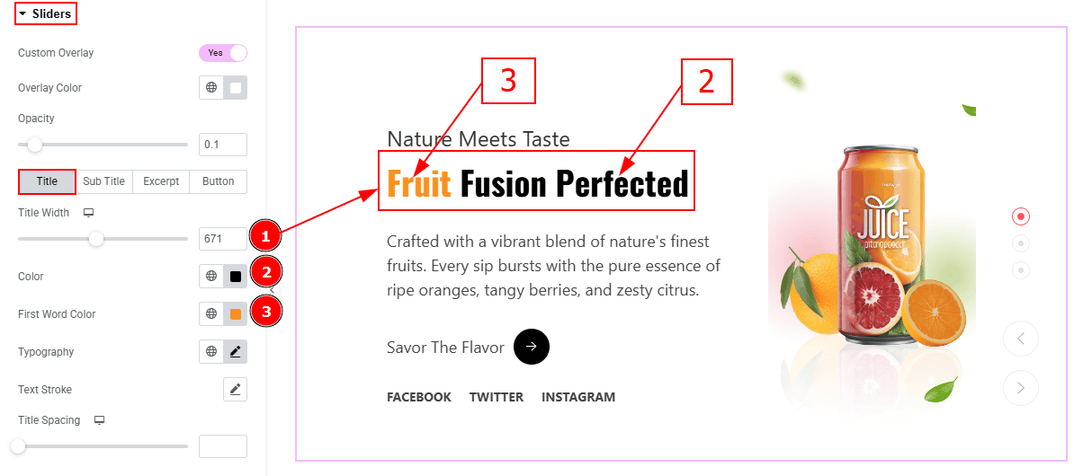Go to the next slide arrow

1021,388
